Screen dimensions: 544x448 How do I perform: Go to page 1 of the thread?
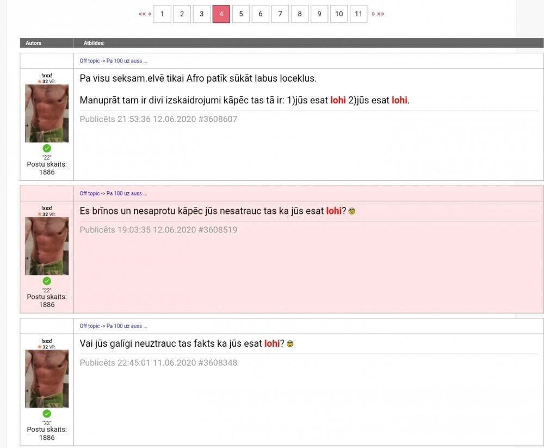coord(162,14)
